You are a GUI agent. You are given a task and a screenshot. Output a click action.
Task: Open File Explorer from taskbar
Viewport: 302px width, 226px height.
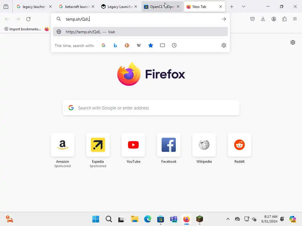point(134,219)
